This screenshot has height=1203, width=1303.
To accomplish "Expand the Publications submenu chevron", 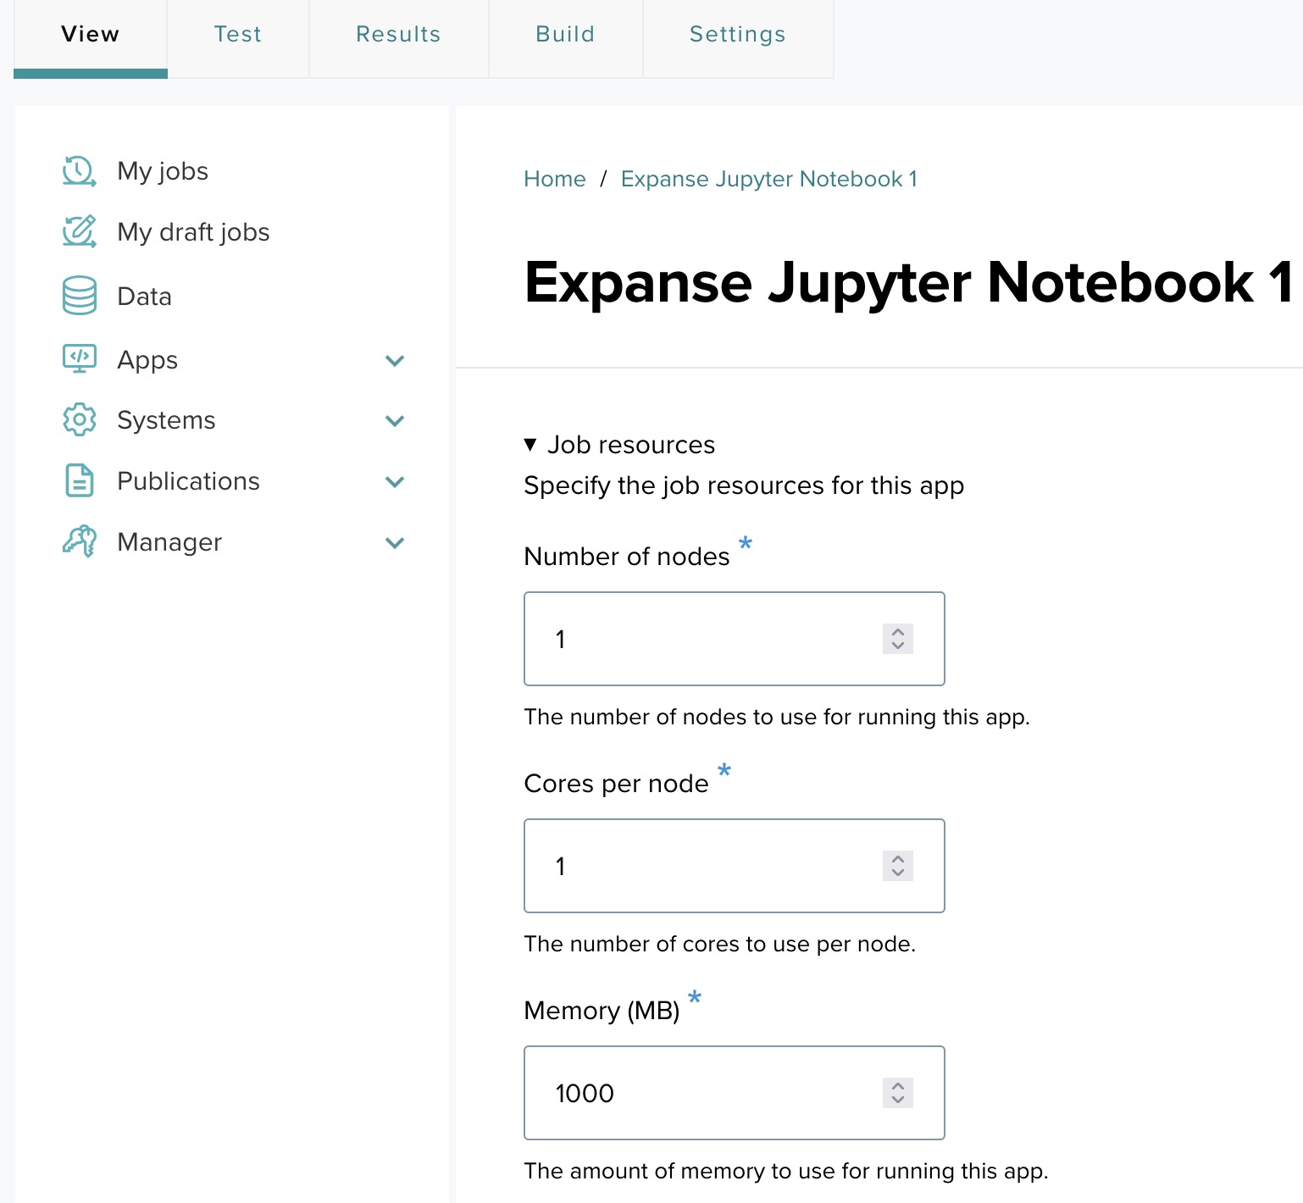I will (x=395, y=482).
